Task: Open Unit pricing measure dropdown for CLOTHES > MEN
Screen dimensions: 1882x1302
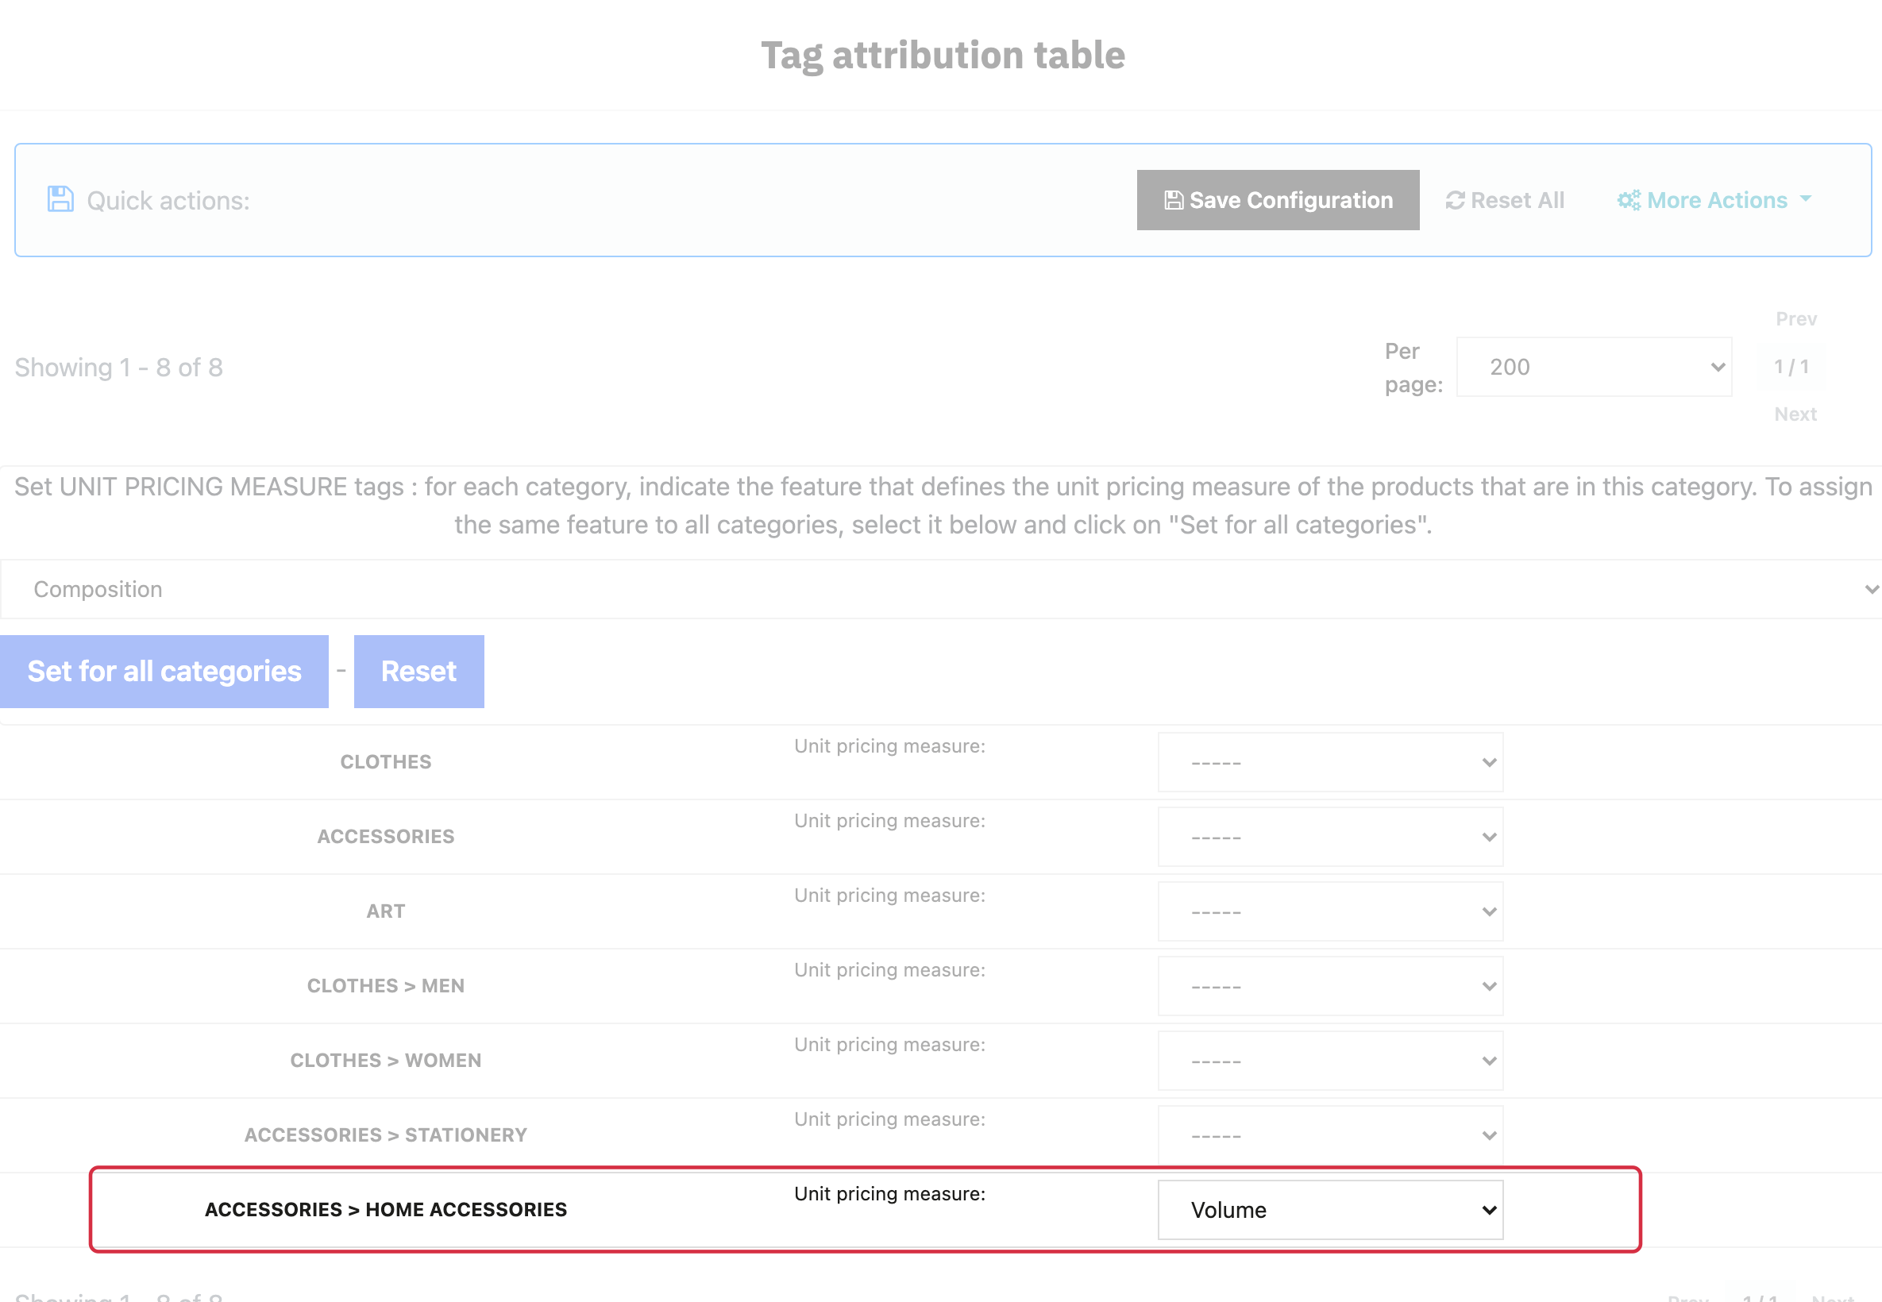Action: point(1330,986)
